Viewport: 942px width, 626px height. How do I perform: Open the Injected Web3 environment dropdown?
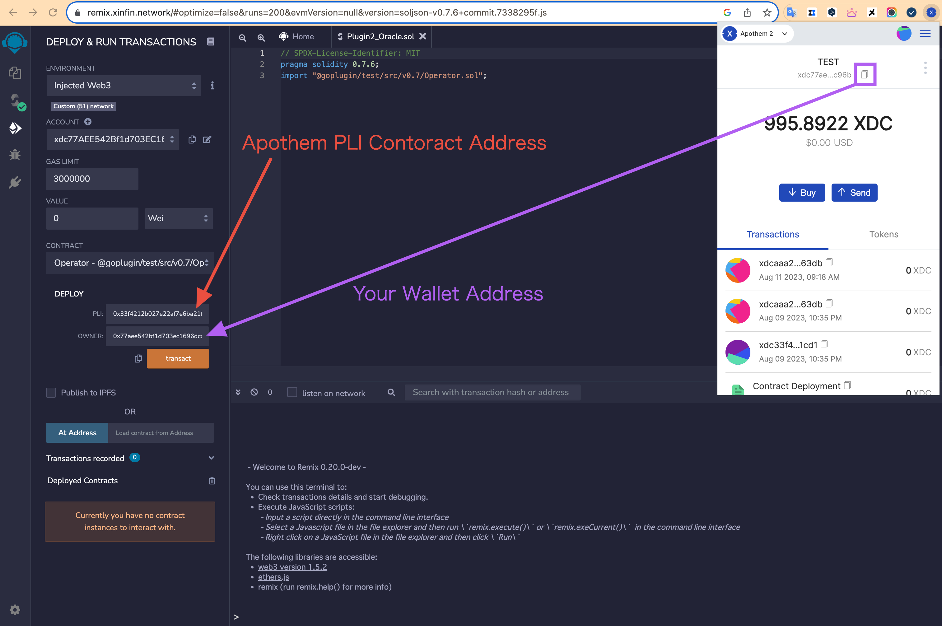(123, 86)
